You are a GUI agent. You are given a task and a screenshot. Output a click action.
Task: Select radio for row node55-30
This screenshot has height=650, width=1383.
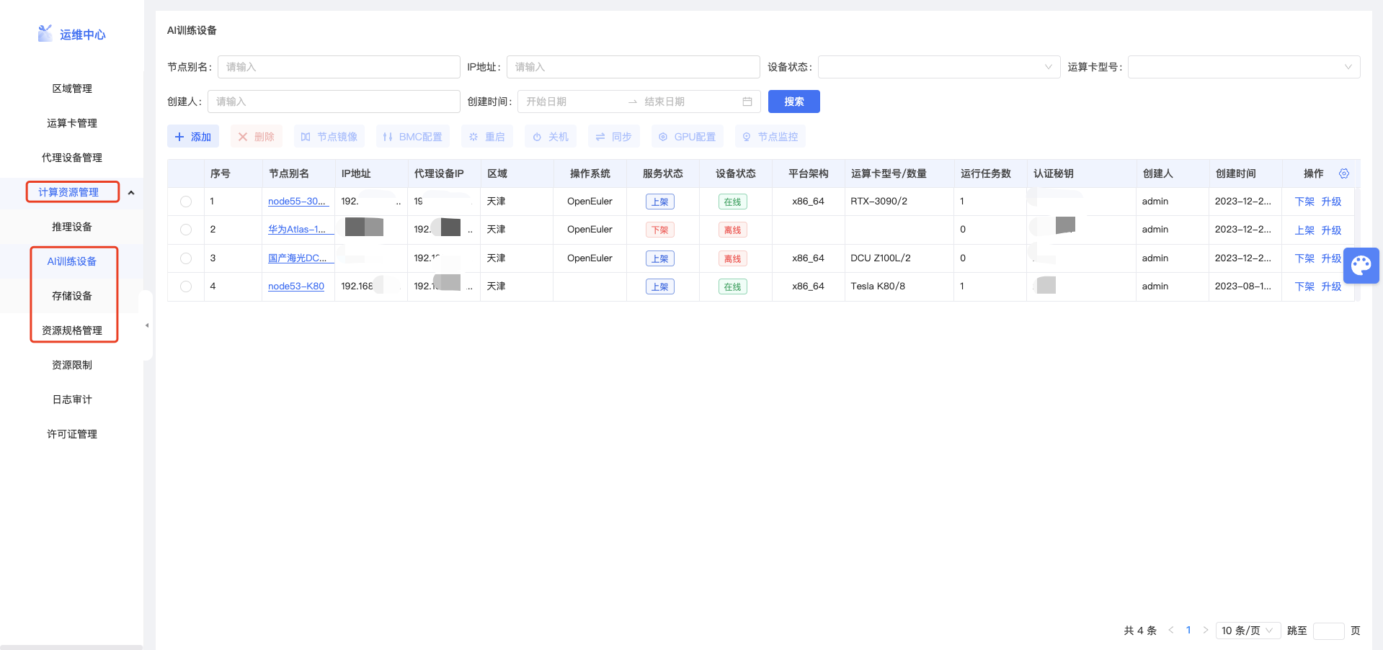[186, 202]
